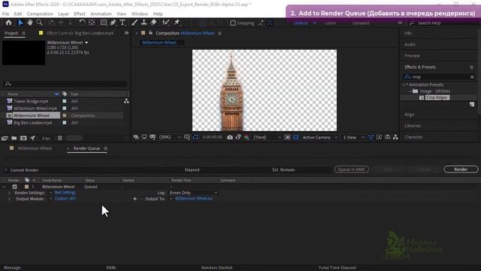Expand the Current Render details
This screenshot has height=271, width=481.
pyautogui.click(x=5, y=170)
